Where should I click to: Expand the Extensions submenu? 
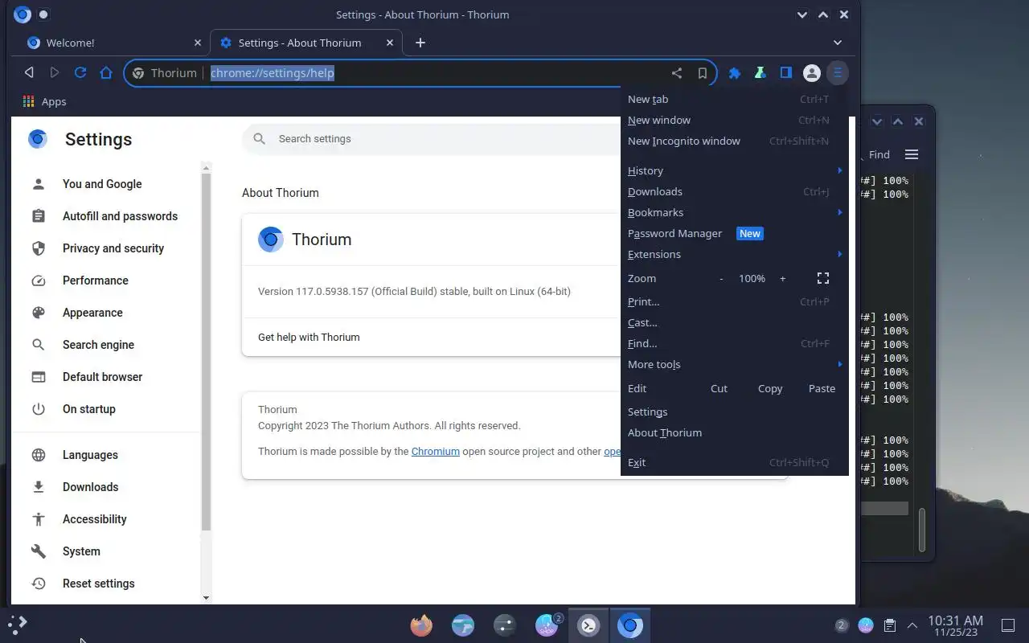[x=734, y=254]
